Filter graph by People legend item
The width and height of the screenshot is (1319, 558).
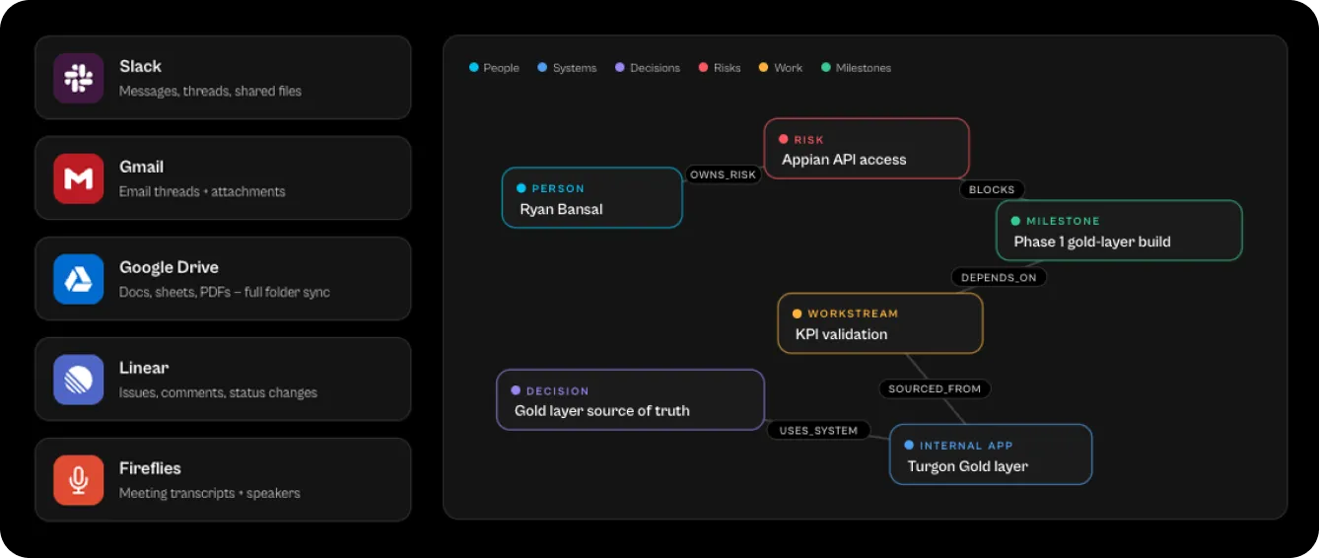pos(494,68)
